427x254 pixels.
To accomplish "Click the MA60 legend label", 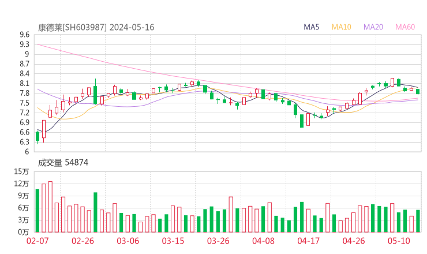I will point(405,27).
